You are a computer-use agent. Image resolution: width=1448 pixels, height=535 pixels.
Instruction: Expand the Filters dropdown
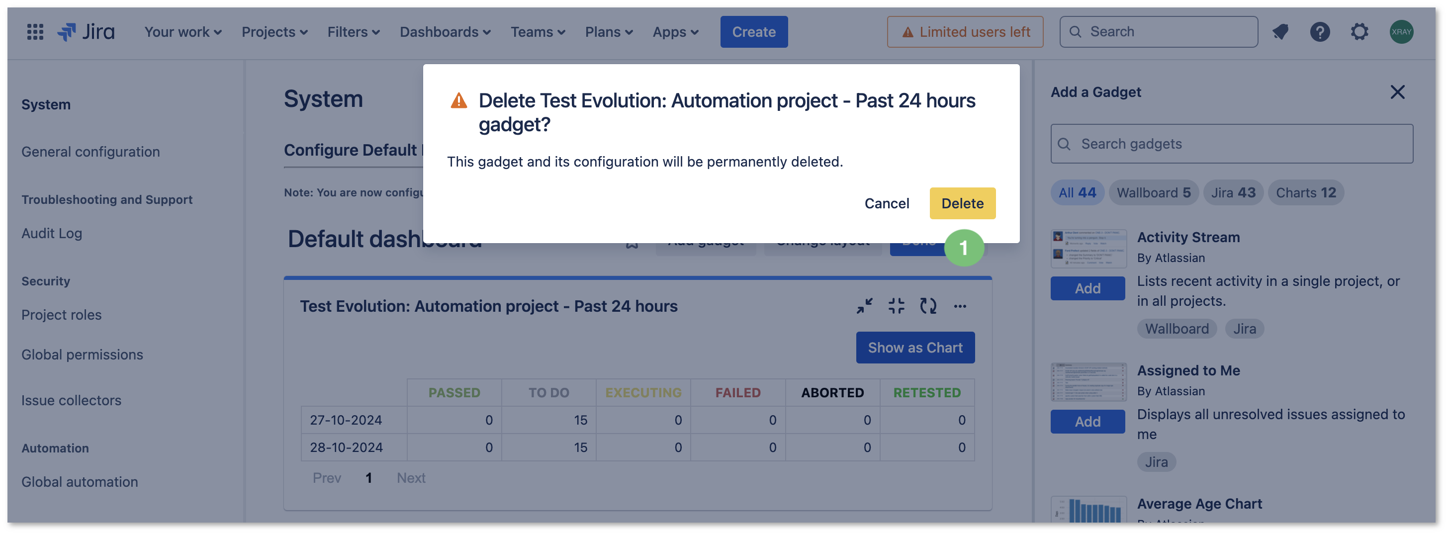(x=354, y=32)
